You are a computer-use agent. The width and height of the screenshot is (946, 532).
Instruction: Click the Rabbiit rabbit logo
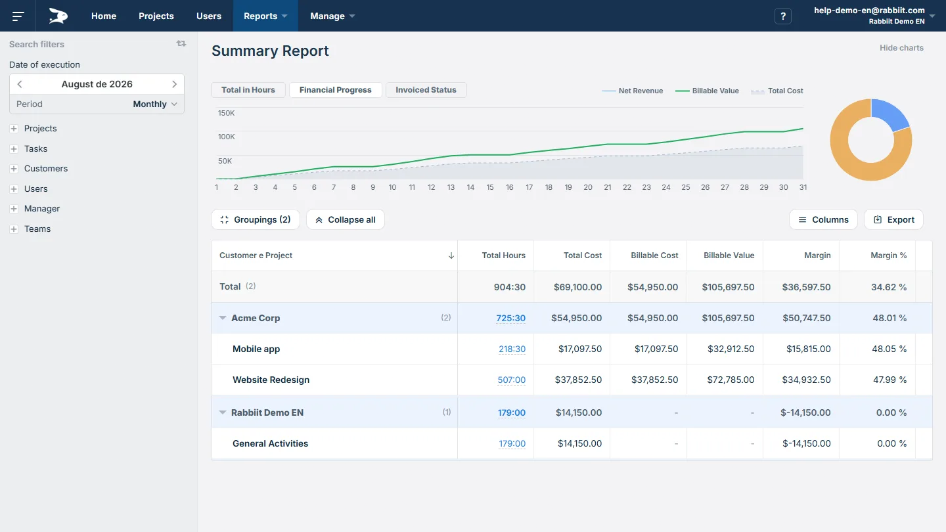click(58, 16)
